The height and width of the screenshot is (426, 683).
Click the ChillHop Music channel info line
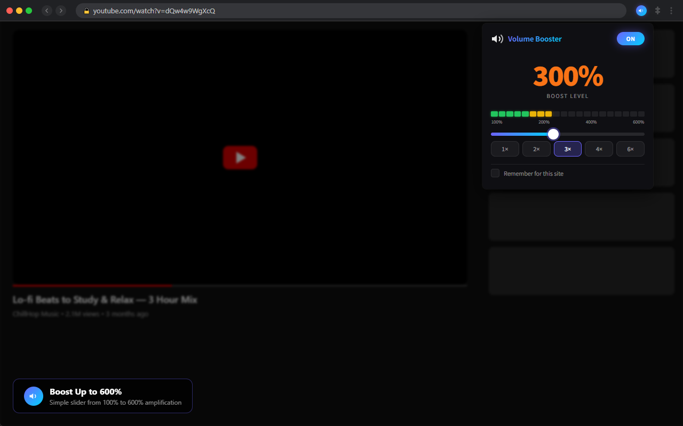tap(81, 314)
